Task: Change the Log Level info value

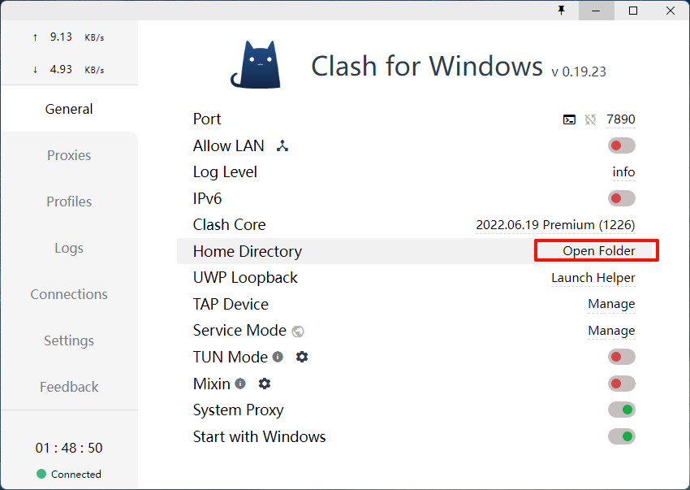Action: click(623, 172)
